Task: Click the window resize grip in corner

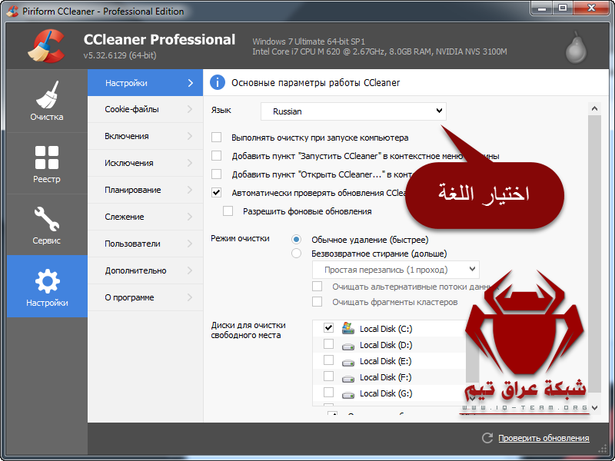Action: pyautogui.click(x=602, y=448)
